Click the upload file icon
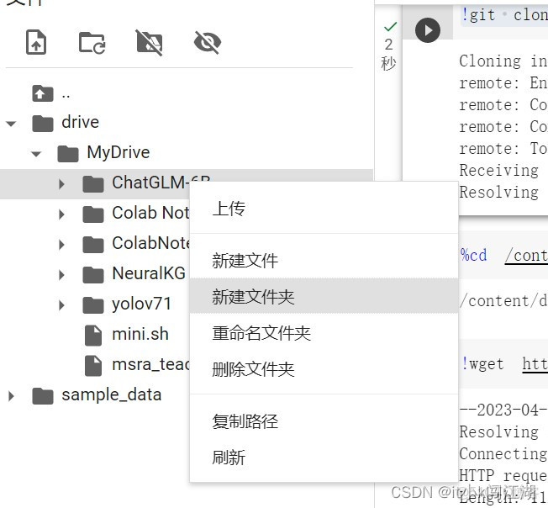This screenshot has width=548, height=508. click(36, 42)
